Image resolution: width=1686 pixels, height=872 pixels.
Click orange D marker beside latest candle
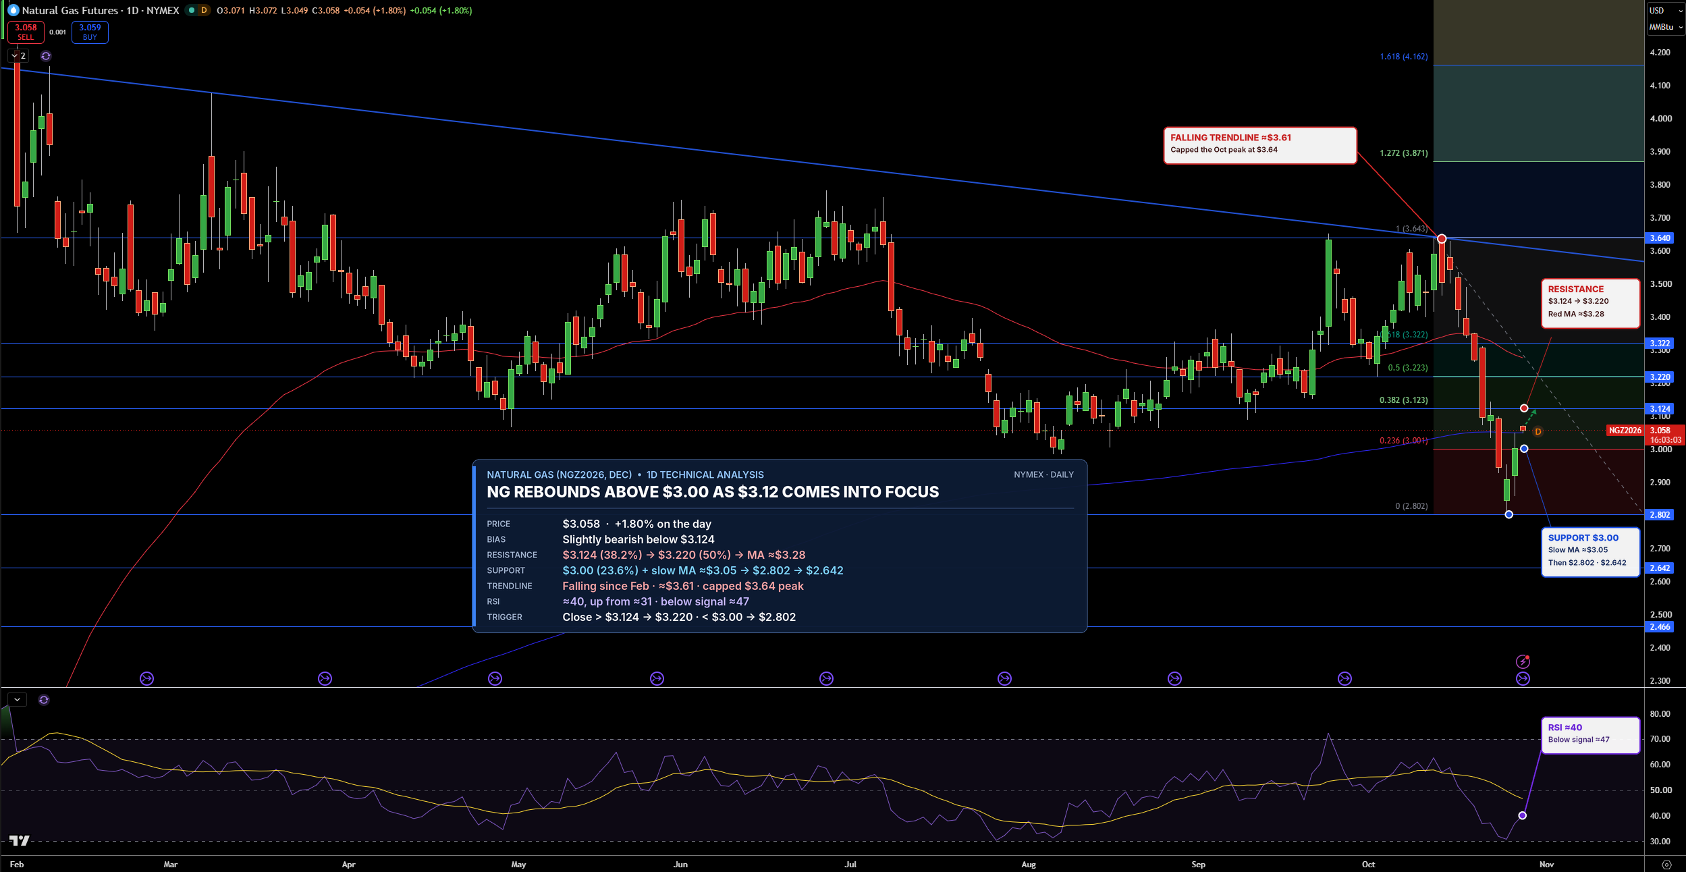pyautogui.click(x=1538, y=431)
